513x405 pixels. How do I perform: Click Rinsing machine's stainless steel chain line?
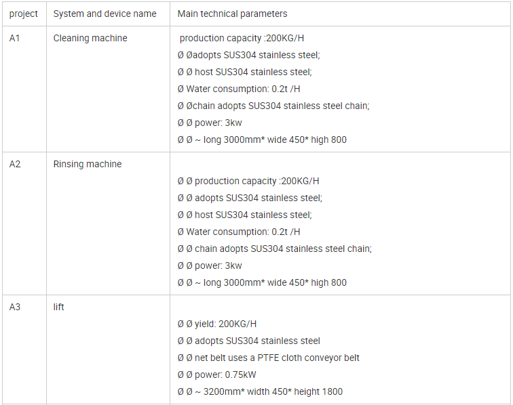274,249
